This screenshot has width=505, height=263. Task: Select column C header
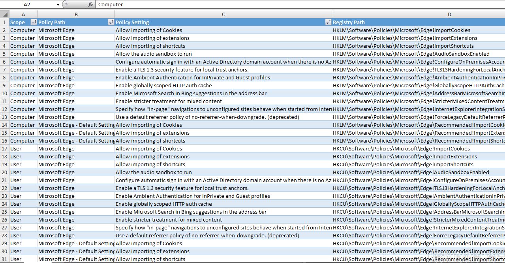tap(223, 14)
